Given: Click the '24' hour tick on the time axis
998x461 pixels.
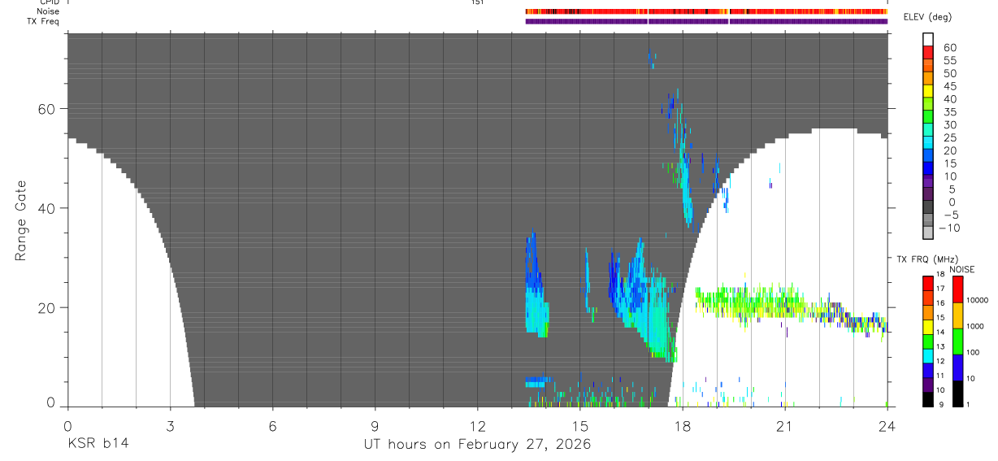Looking at the screenshot, I should point(887,425).
